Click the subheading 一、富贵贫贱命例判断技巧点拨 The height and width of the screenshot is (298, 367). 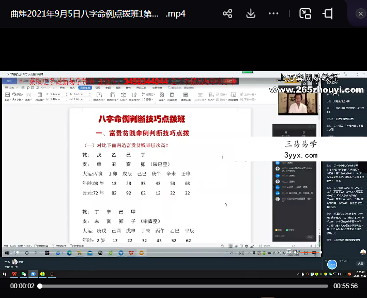pos(142,133)
